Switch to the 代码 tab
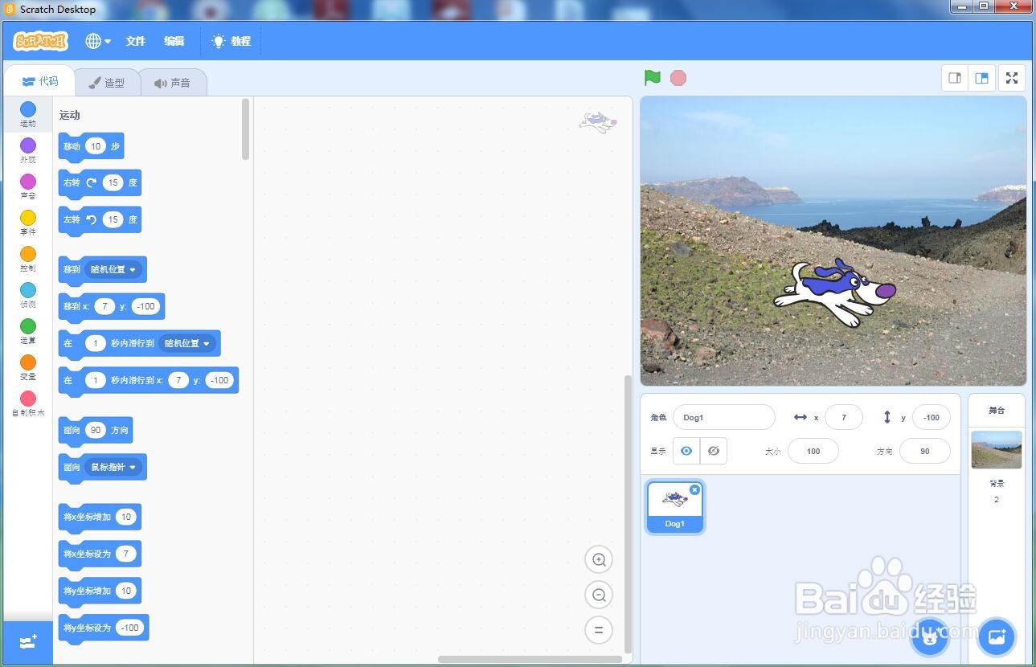This screenshot has height=667, width=1036. tap(39, 81)
